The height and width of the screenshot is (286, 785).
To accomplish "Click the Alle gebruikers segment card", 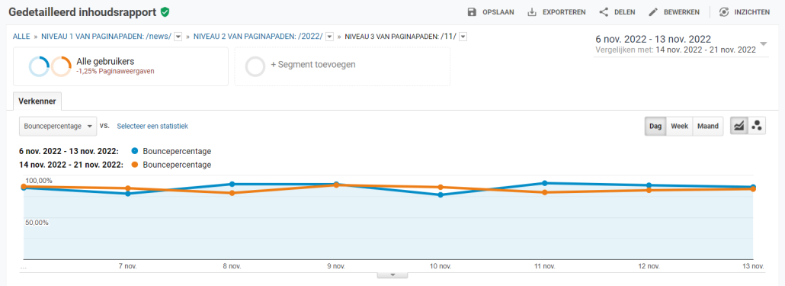I will click(x=120, y=66).
